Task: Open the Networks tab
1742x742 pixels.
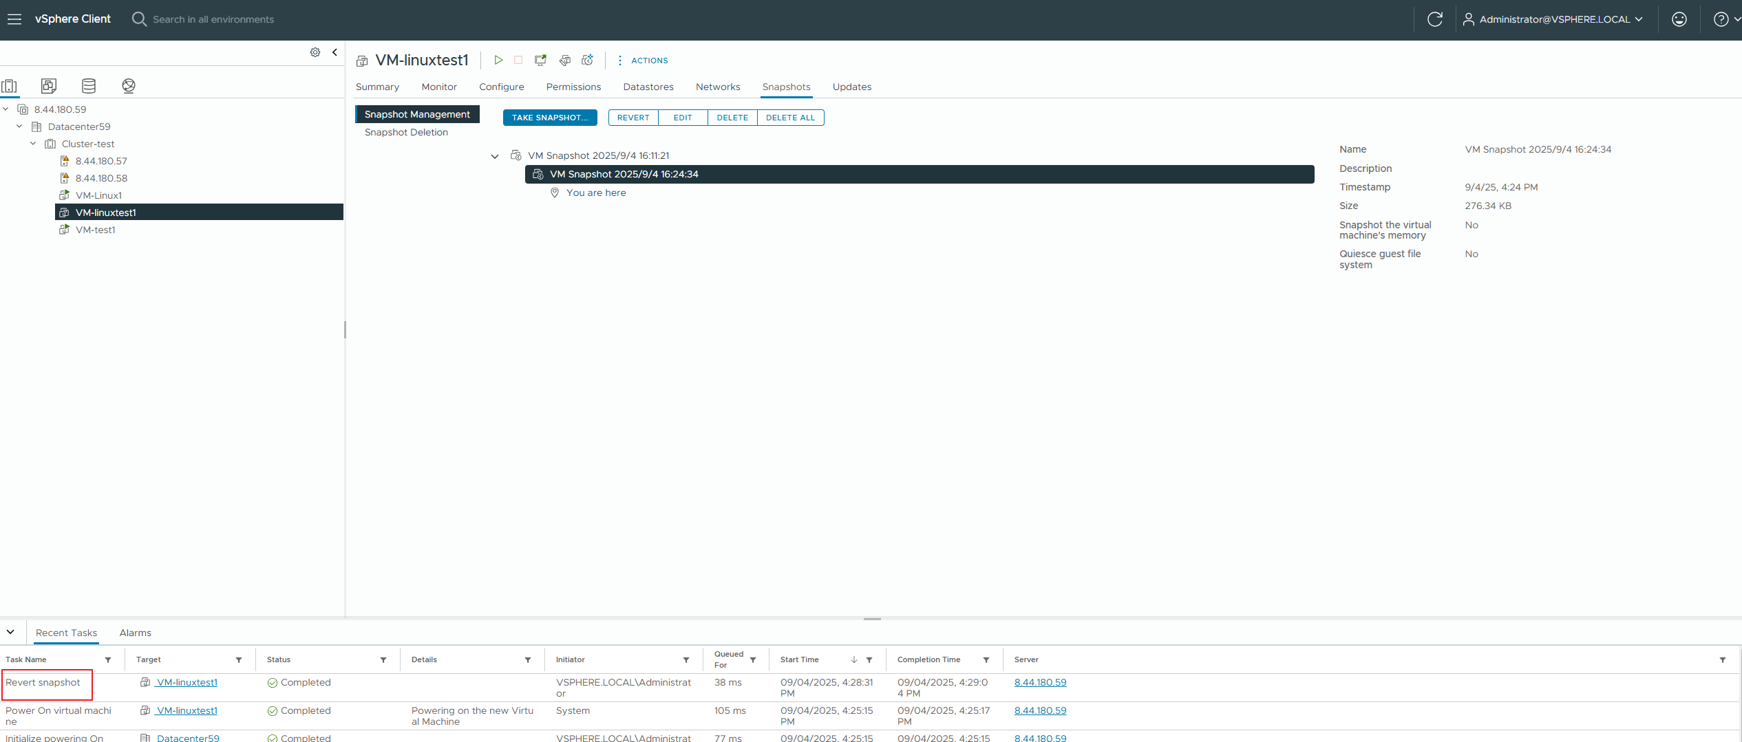Action: point(718,87)
